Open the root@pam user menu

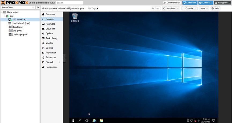pos(223,2)
